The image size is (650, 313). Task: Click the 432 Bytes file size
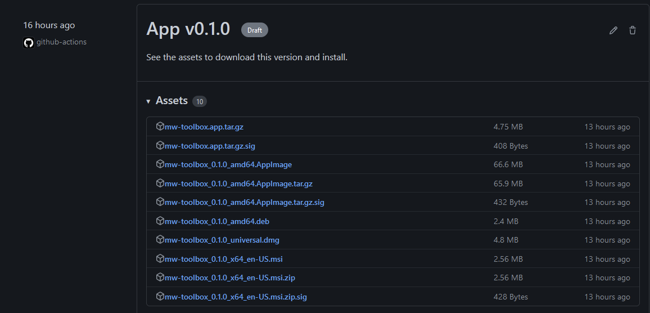point(511,203)
